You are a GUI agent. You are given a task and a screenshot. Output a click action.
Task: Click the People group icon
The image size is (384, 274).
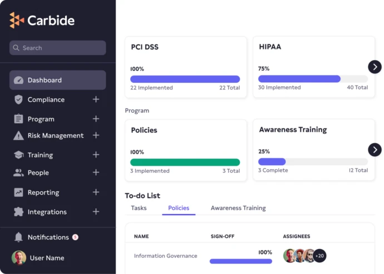click(18, 173)
